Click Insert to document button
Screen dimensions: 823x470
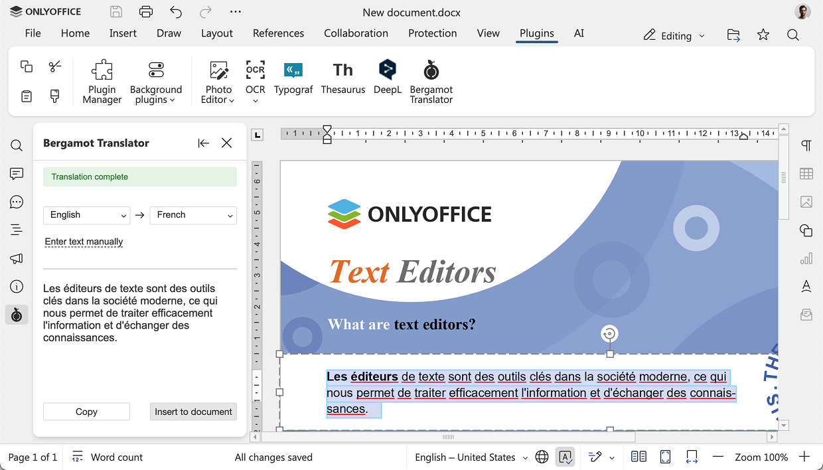tap(193, 412)
